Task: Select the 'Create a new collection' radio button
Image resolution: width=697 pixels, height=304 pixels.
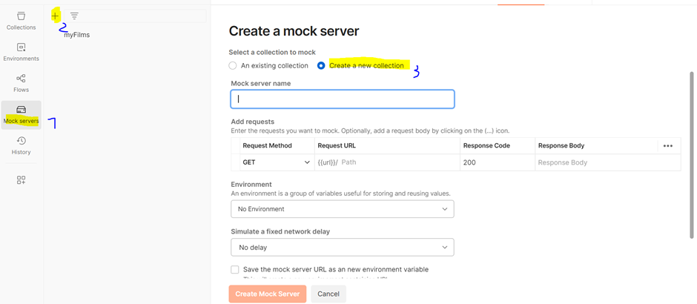Action: [x=321, y=66]
